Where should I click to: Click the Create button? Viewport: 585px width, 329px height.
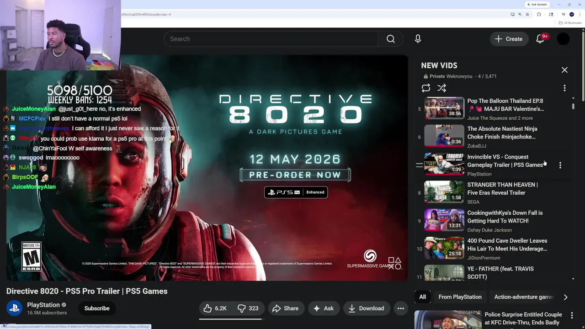(x=509, y=39)
